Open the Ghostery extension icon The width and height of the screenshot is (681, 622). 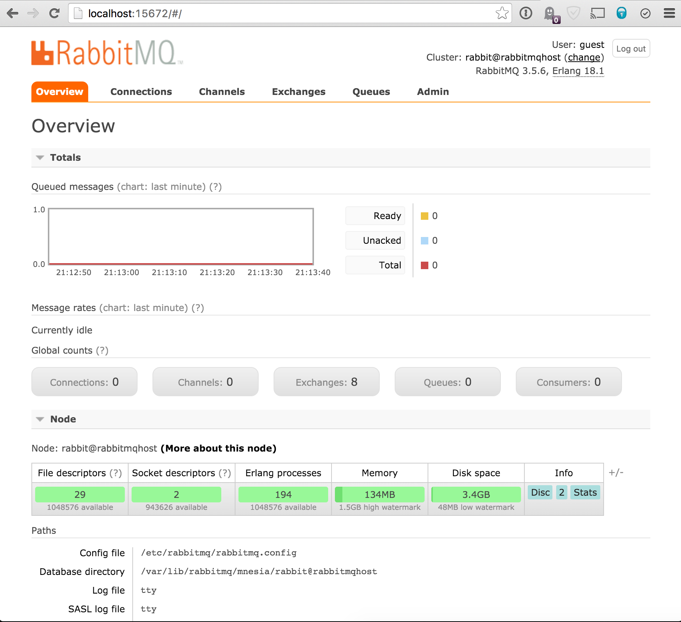pos(551,14)
